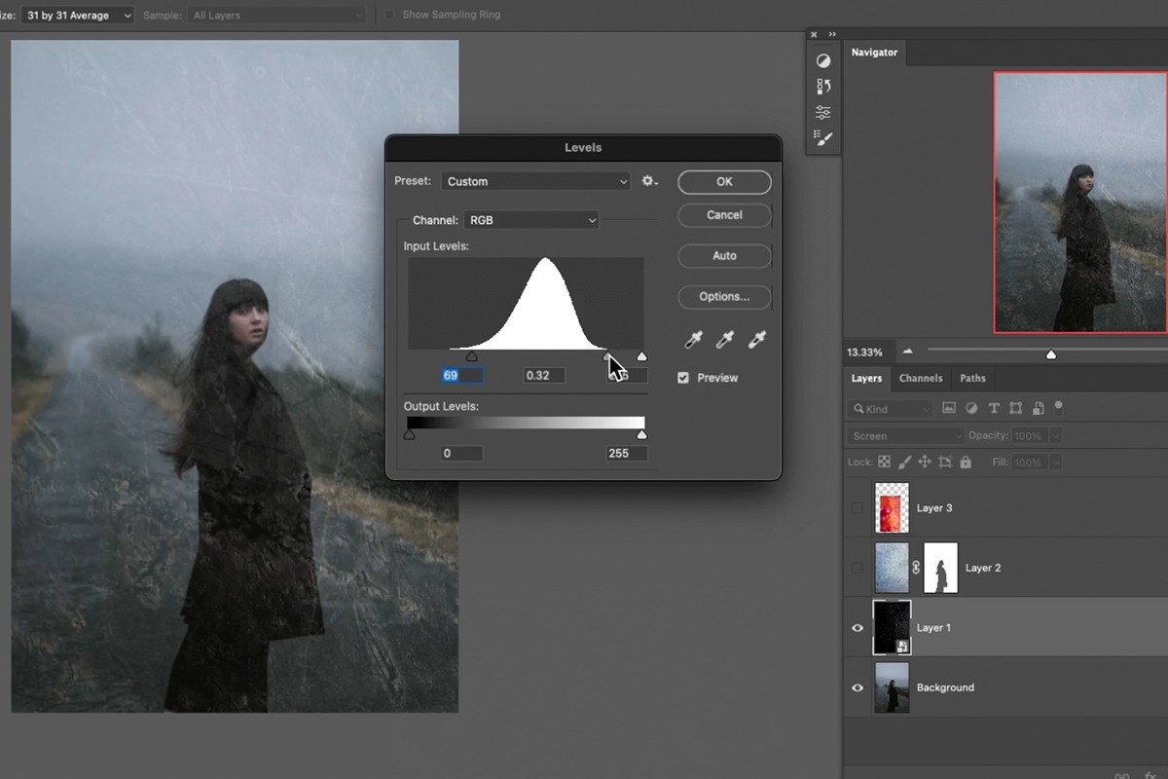Click the input white point slider triangle
The width and height of the screenshot is (1168, 779).
(x=641, y=357)
